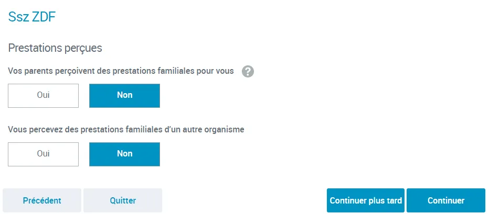Toggle second question answer to Oui
Image resolution: width=489 pixels, height=214 pixels.
[x=44, y=154]
